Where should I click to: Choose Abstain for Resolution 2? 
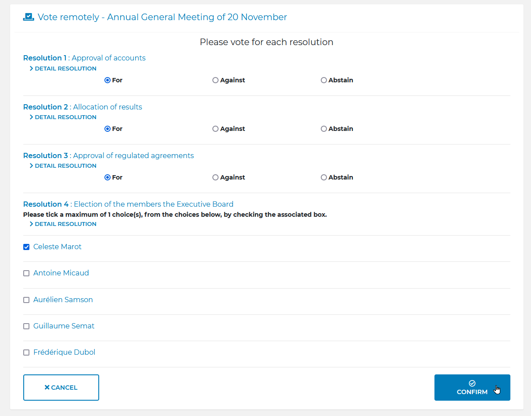pos(324,129)
